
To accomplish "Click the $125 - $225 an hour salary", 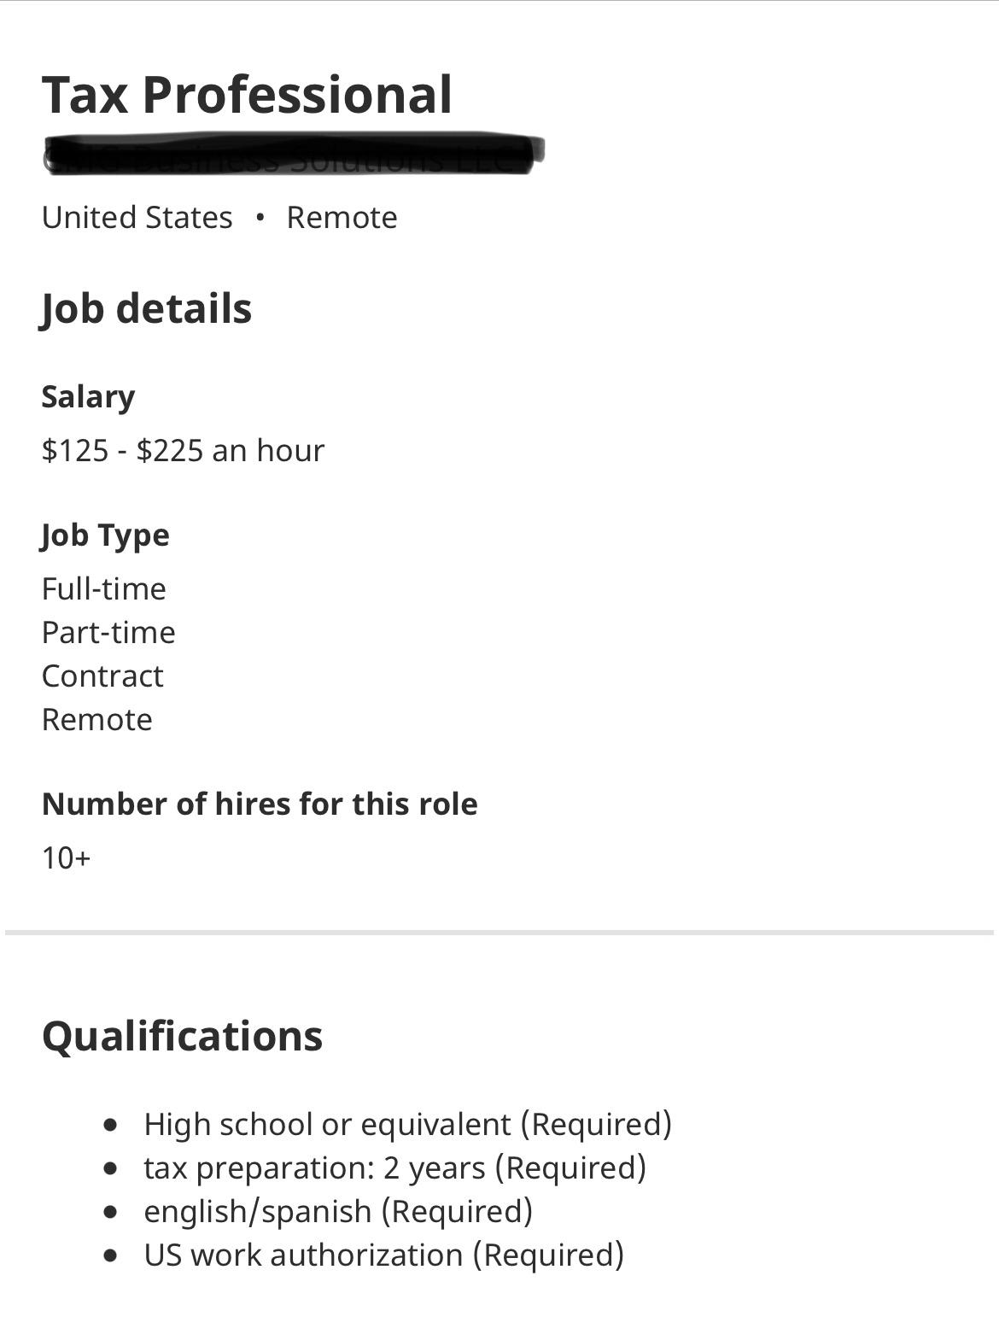I will tap(183, 450).
